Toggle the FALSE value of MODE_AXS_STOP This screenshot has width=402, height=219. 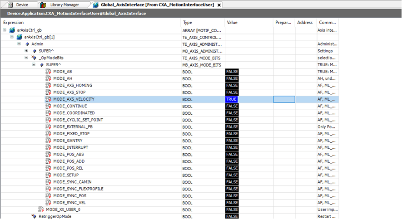[x=232, y=92]
